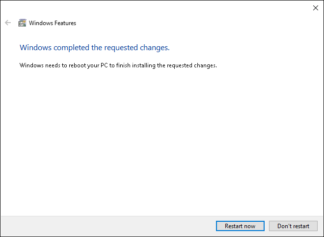
Task: Click the blue "Windows completed the requested changes" heading
Action: coord(94,48)
